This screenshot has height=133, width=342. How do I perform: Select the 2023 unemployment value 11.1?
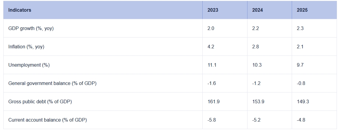[212, 65]
